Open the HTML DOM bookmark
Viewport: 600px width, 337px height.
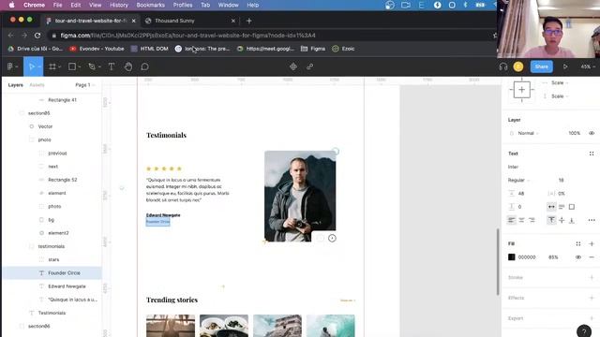[x=150, y=49]
